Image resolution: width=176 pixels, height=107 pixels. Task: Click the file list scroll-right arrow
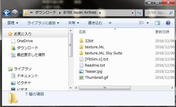172,88
